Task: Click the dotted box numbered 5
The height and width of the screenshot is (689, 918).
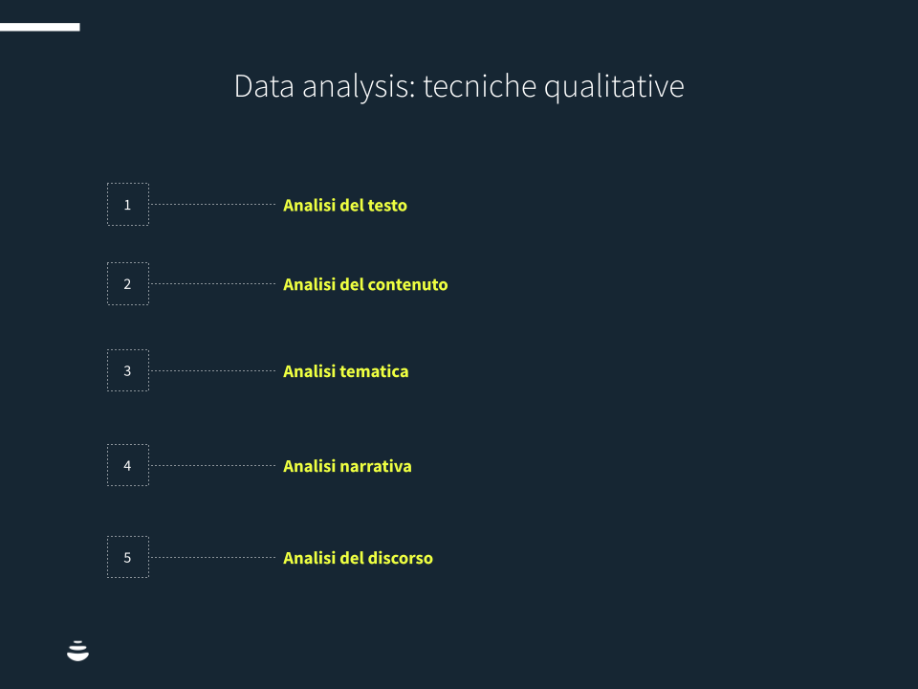Action: click(128, 557)
